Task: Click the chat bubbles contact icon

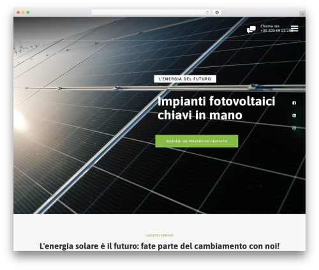Action: [251, 29]
